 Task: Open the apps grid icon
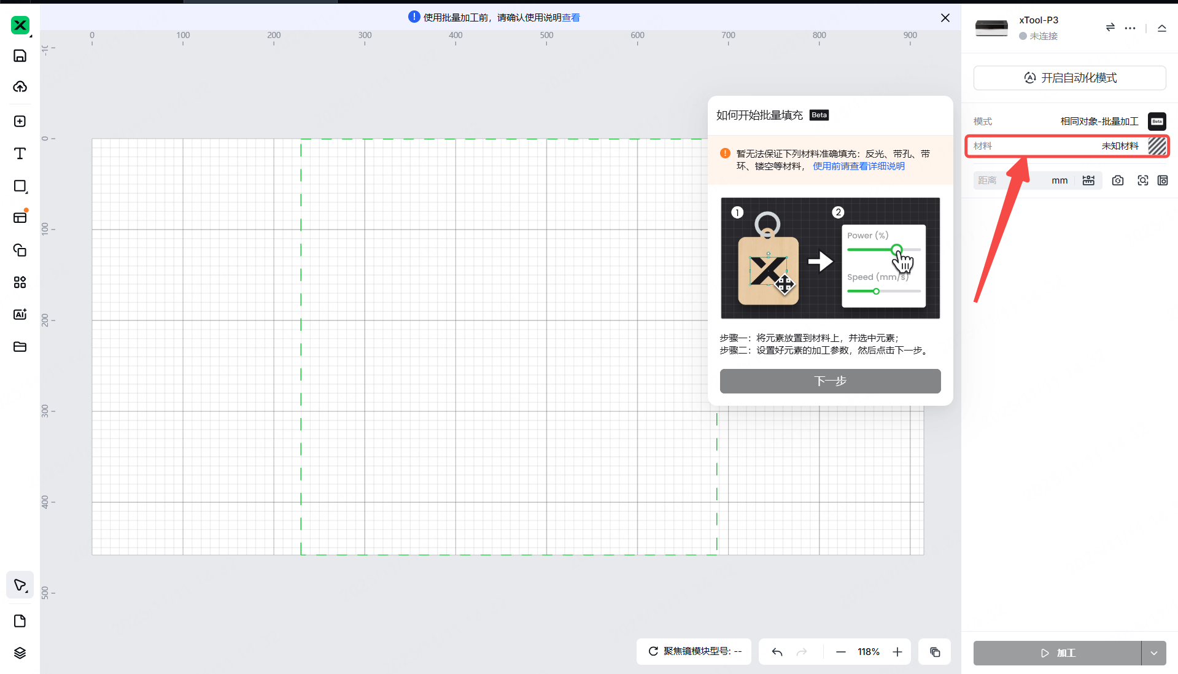tap(20, 282)
